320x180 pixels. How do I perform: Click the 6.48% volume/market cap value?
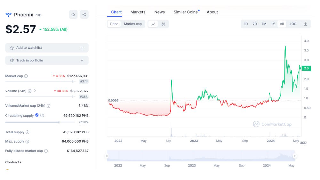coord(84,106)
